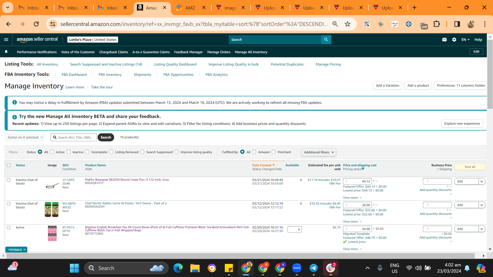Click the site information icon in address bar
The height and width of the screenshot is (277, 493).
point(53,24)
